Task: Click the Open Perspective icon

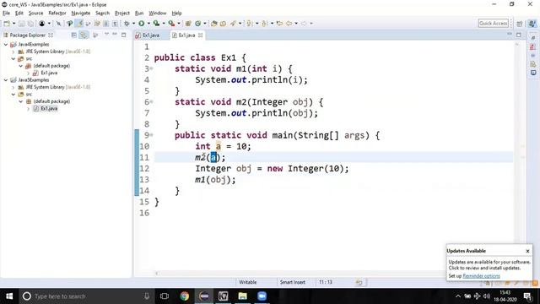Action: pos(520,24)
